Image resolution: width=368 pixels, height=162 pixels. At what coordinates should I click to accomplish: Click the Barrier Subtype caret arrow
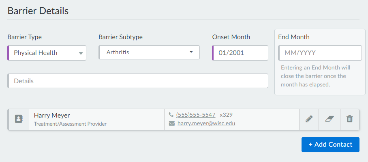[x=191, y=52]
